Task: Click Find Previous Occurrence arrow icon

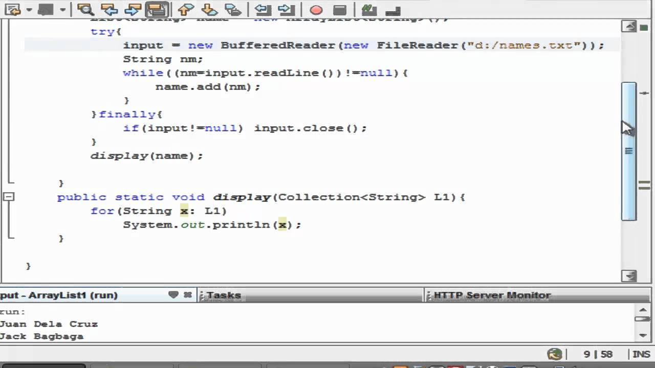Action: (x=109, y=9)
